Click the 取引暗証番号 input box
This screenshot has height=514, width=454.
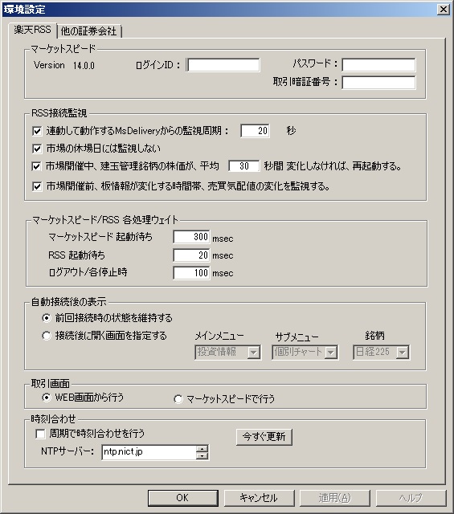(x=378, y=82)
